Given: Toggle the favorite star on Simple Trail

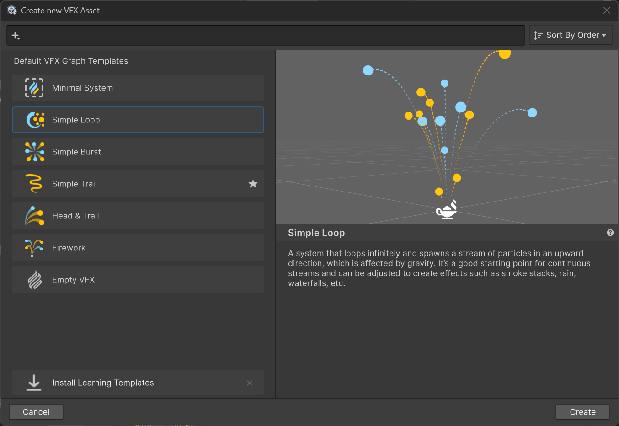Looking at the screenshot, I should (x=253, y=184).
